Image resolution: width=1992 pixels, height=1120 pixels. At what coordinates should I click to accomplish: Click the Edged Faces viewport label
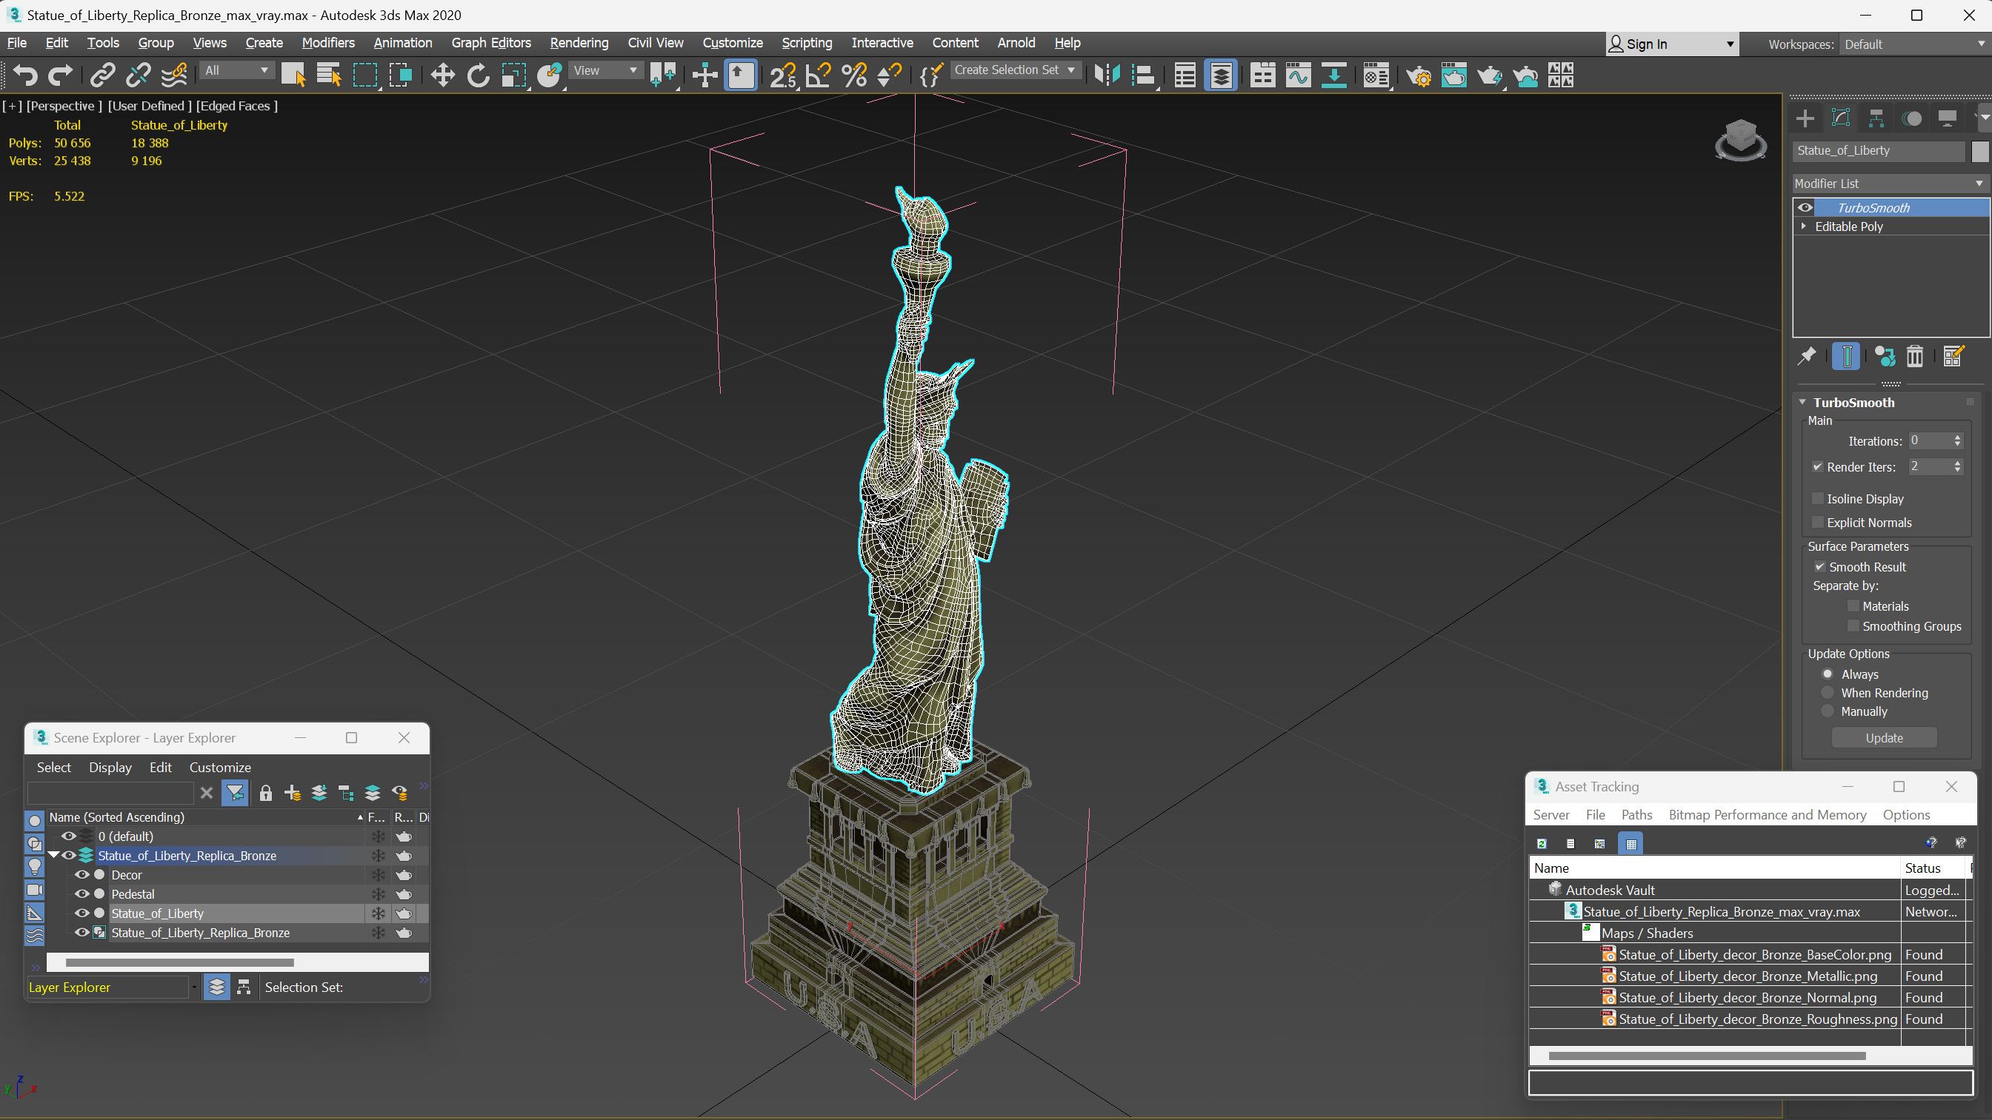(236, 106)
